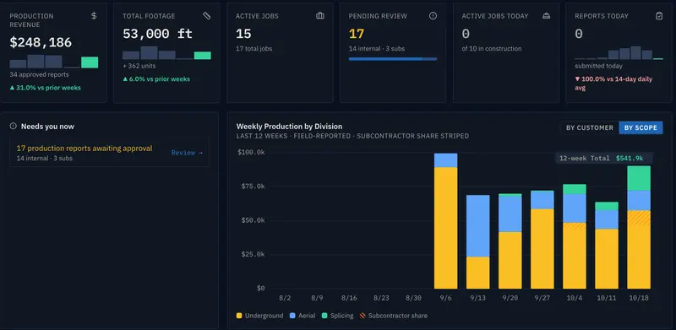This screenshot has height=330, width=676.
Task: Click the 8/2 x-axis date label
Action: 285,298
